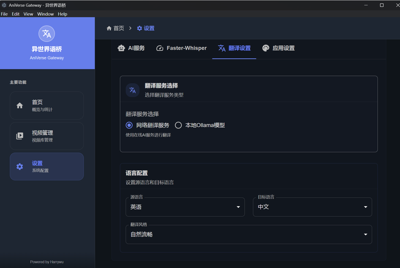The width and height of the screenshot is (400, 268).
Task: Switch to the 应用设置 tab
Action: point(278,48)
